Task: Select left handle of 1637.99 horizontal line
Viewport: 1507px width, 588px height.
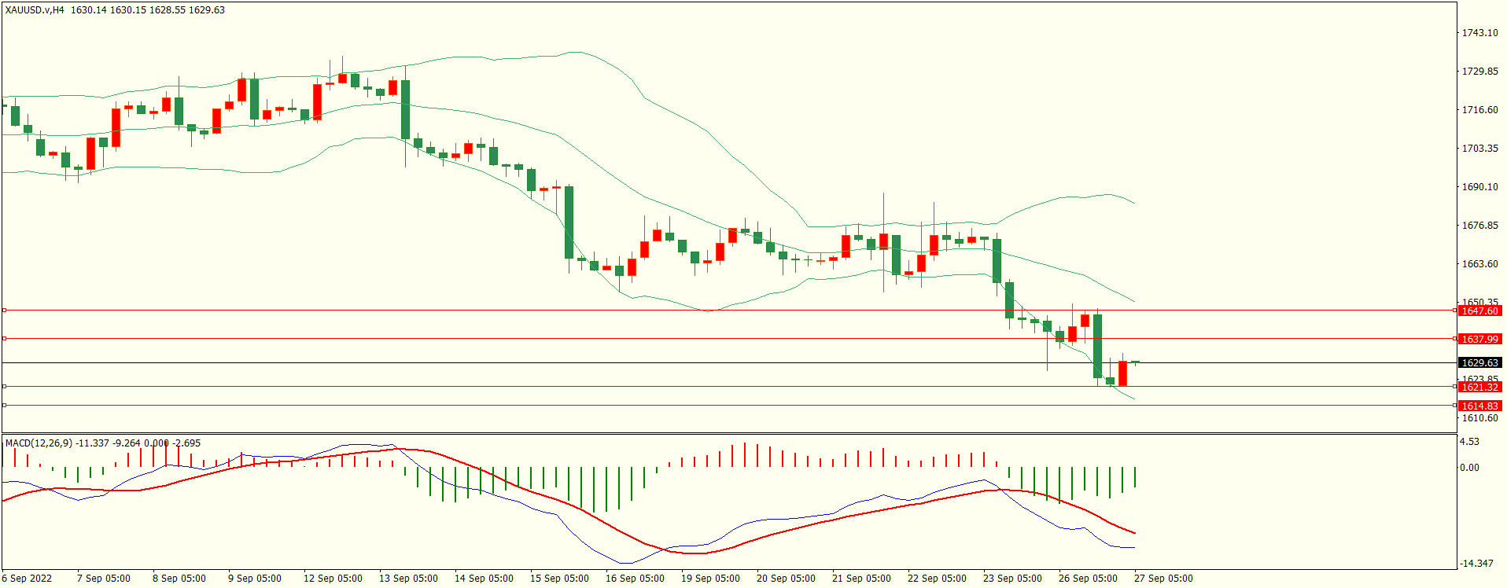Action: (x=4, y=339)
